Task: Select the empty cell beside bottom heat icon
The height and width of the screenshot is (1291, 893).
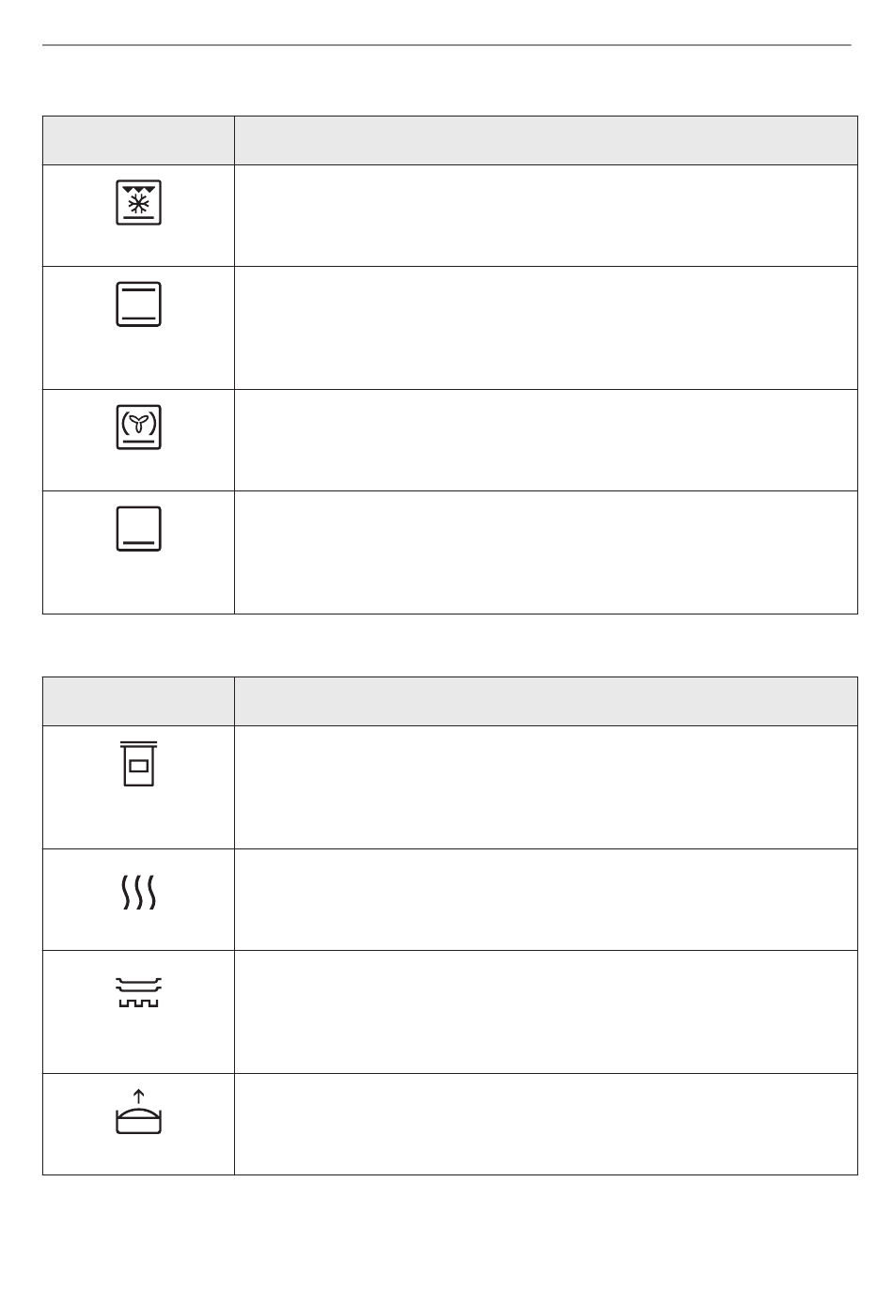Action: coord(546,552)
